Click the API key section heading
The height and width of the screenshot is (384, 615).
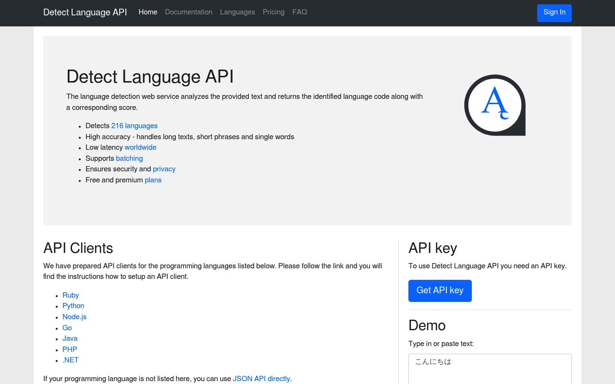click(x=433, y=248)
